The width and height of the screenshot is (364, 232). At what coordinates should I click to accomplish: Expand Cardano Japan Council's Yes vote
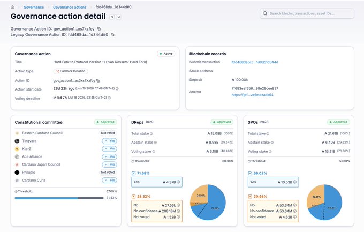pos(109,164)
